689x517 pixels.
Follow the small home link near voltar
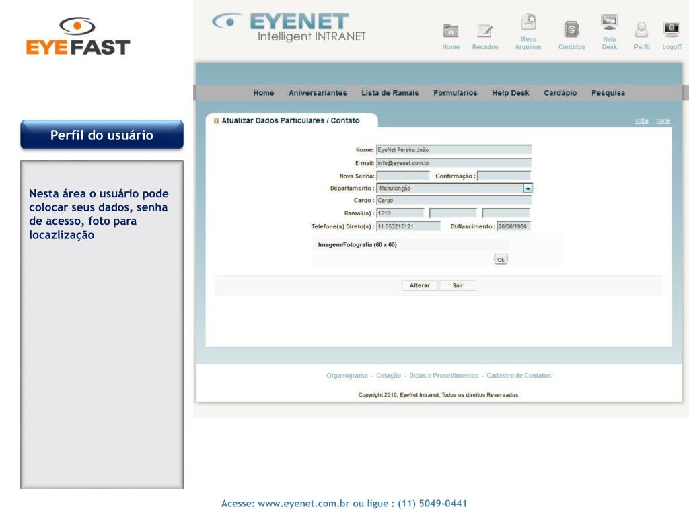(663, 121)
